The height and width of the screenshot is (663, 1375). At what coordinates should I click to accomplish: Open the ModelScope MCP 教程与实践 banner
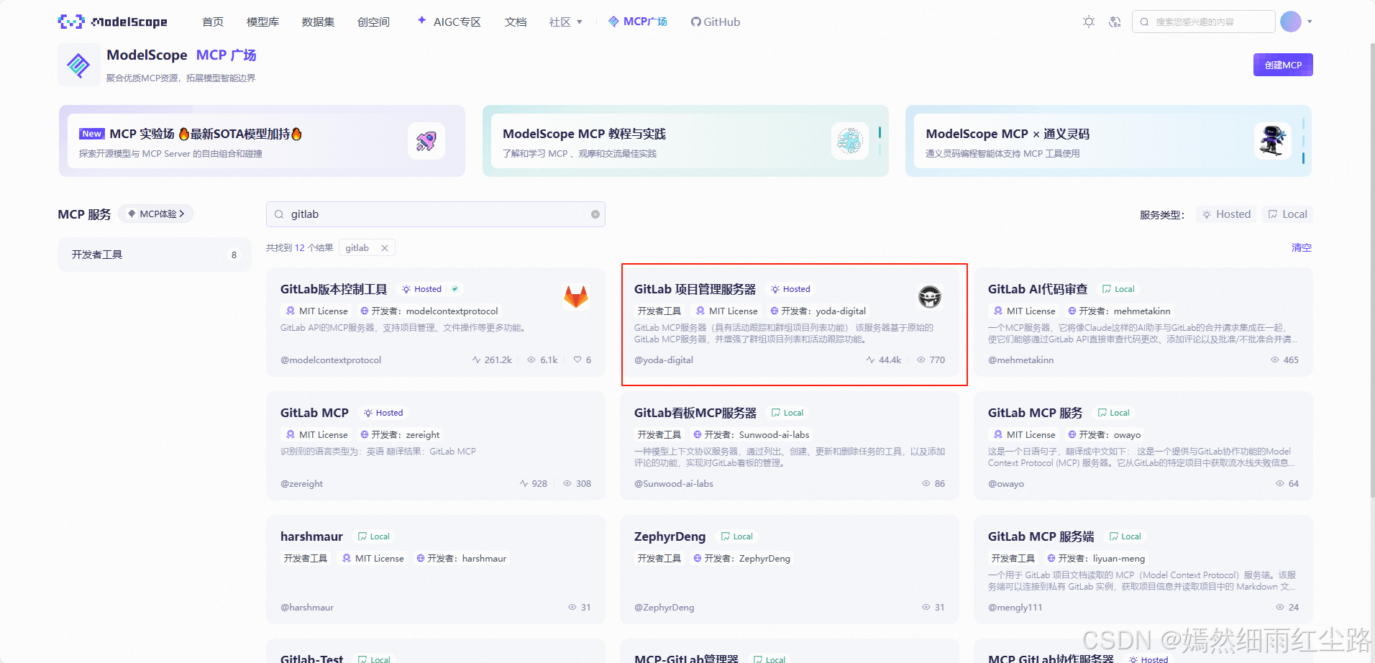coord(685,141)
